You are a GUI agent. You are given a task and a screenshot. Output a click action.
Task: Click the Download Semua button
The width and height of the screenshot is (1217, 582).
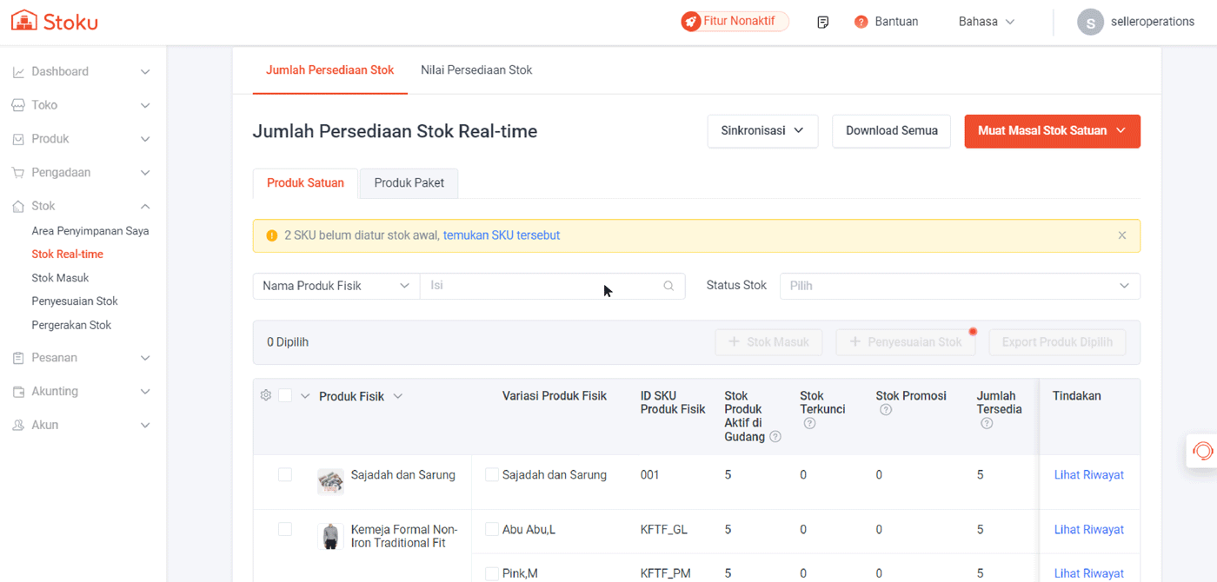(x=891, y=131)
